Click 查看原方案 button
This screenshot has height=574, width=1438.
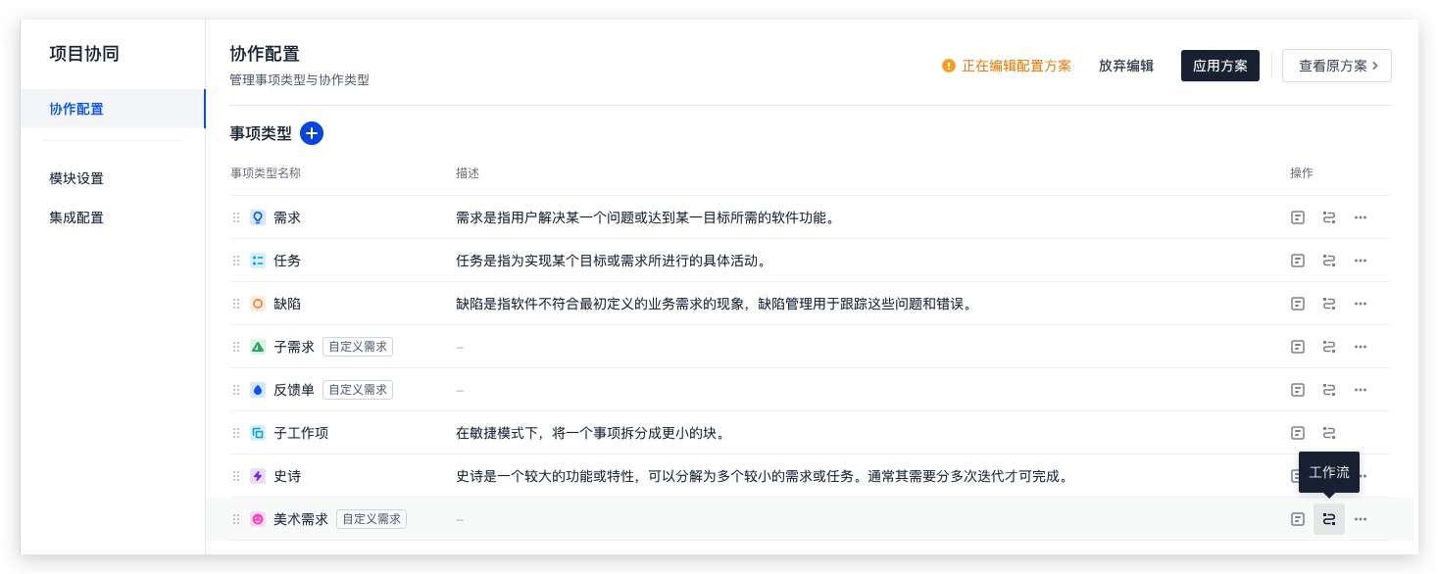[1337, 66]
